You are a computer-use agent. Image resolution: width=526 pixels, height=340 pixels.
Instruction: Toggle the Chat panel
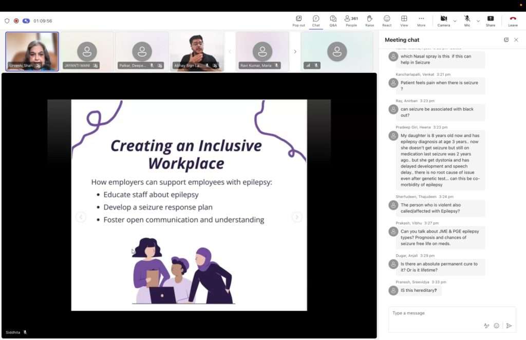point(316,21)
